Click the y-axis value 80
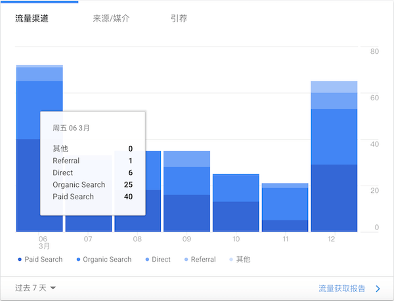This screenshot has height=301, width=394. tap(374, 51)
